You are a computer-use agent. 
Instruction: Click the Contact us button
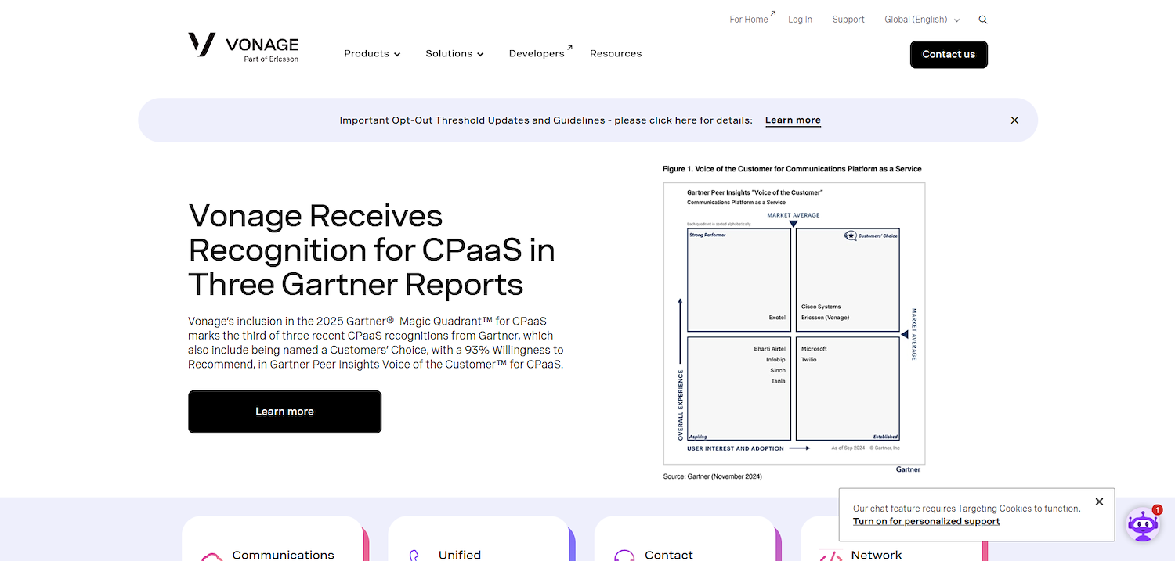(x=949, y=55)
